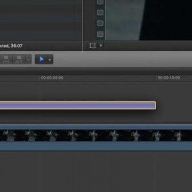The width and height of the screenshot is (192, 192).
Task: Click the empty browser panel area
Action: (x=41, y=20)
